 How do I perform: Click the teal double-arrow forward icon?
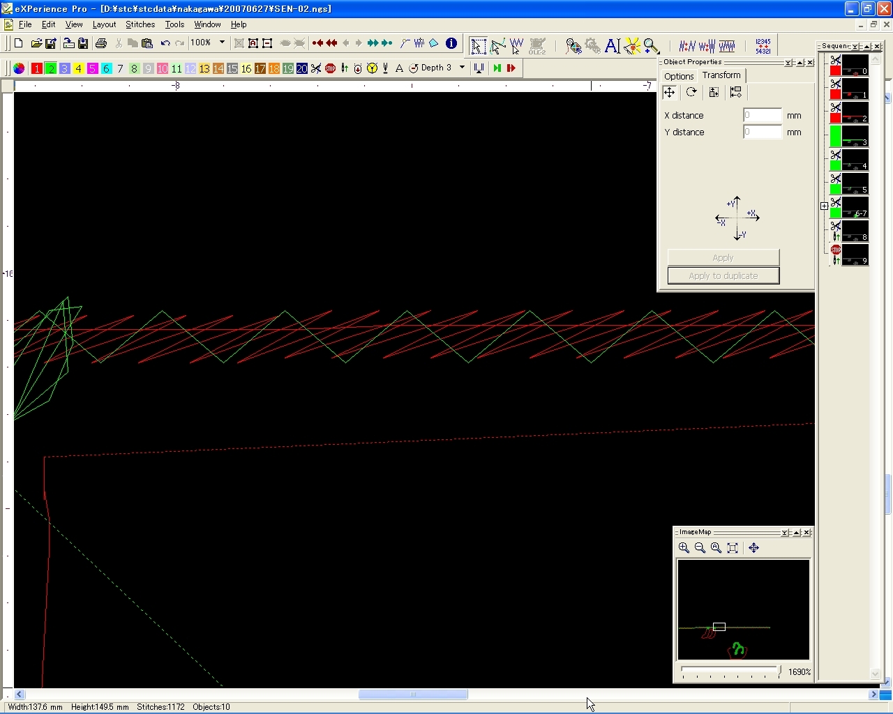pos(373,43)
